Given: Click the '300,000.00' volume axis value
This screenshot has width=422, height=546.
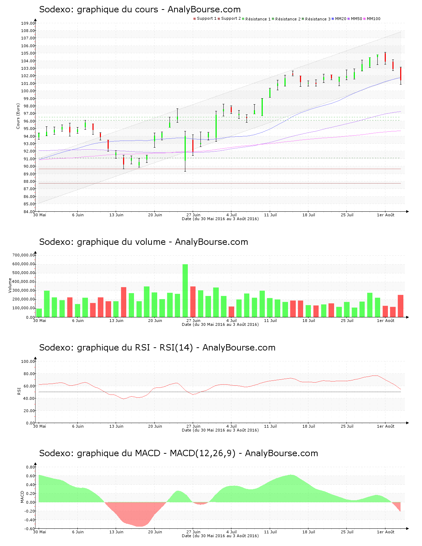Looking at the screenshot, I should click(x=24, y=291).
